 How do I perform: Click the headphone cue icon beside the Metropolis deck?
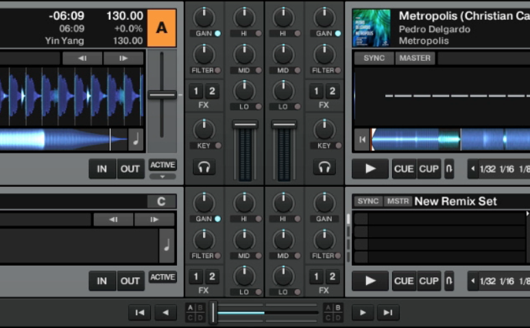point(324,166)
